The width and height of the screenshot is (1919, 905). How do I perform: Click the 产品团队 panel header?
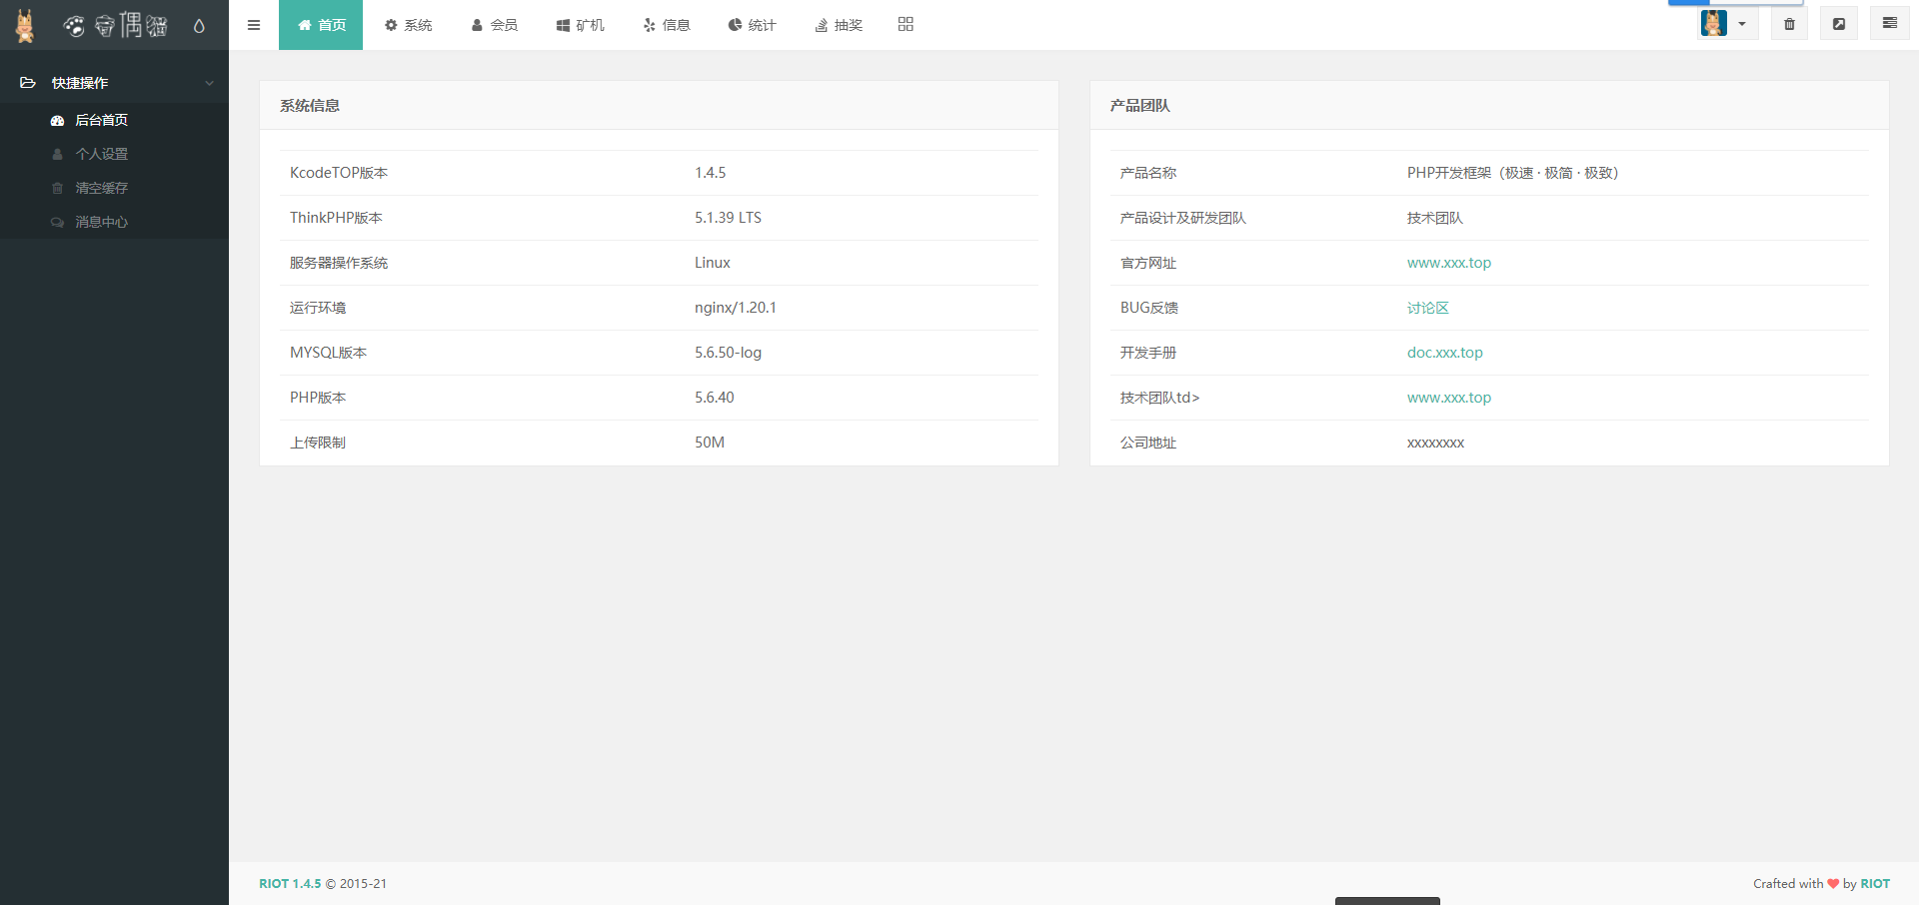(x=1489, y=105)
